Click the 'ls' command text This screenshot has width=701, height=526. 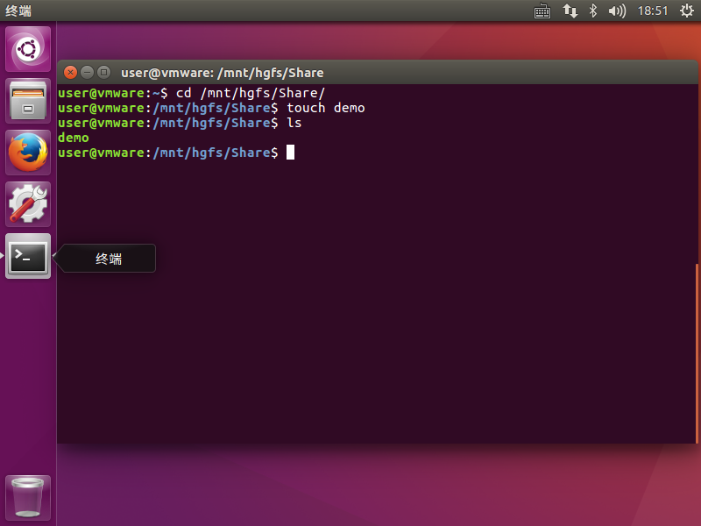tap(294, 123)
